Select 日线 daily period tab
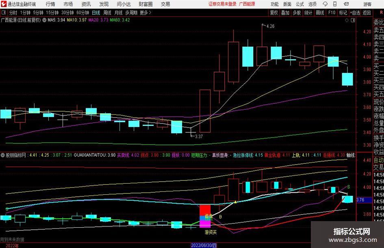 click(96, 13)
